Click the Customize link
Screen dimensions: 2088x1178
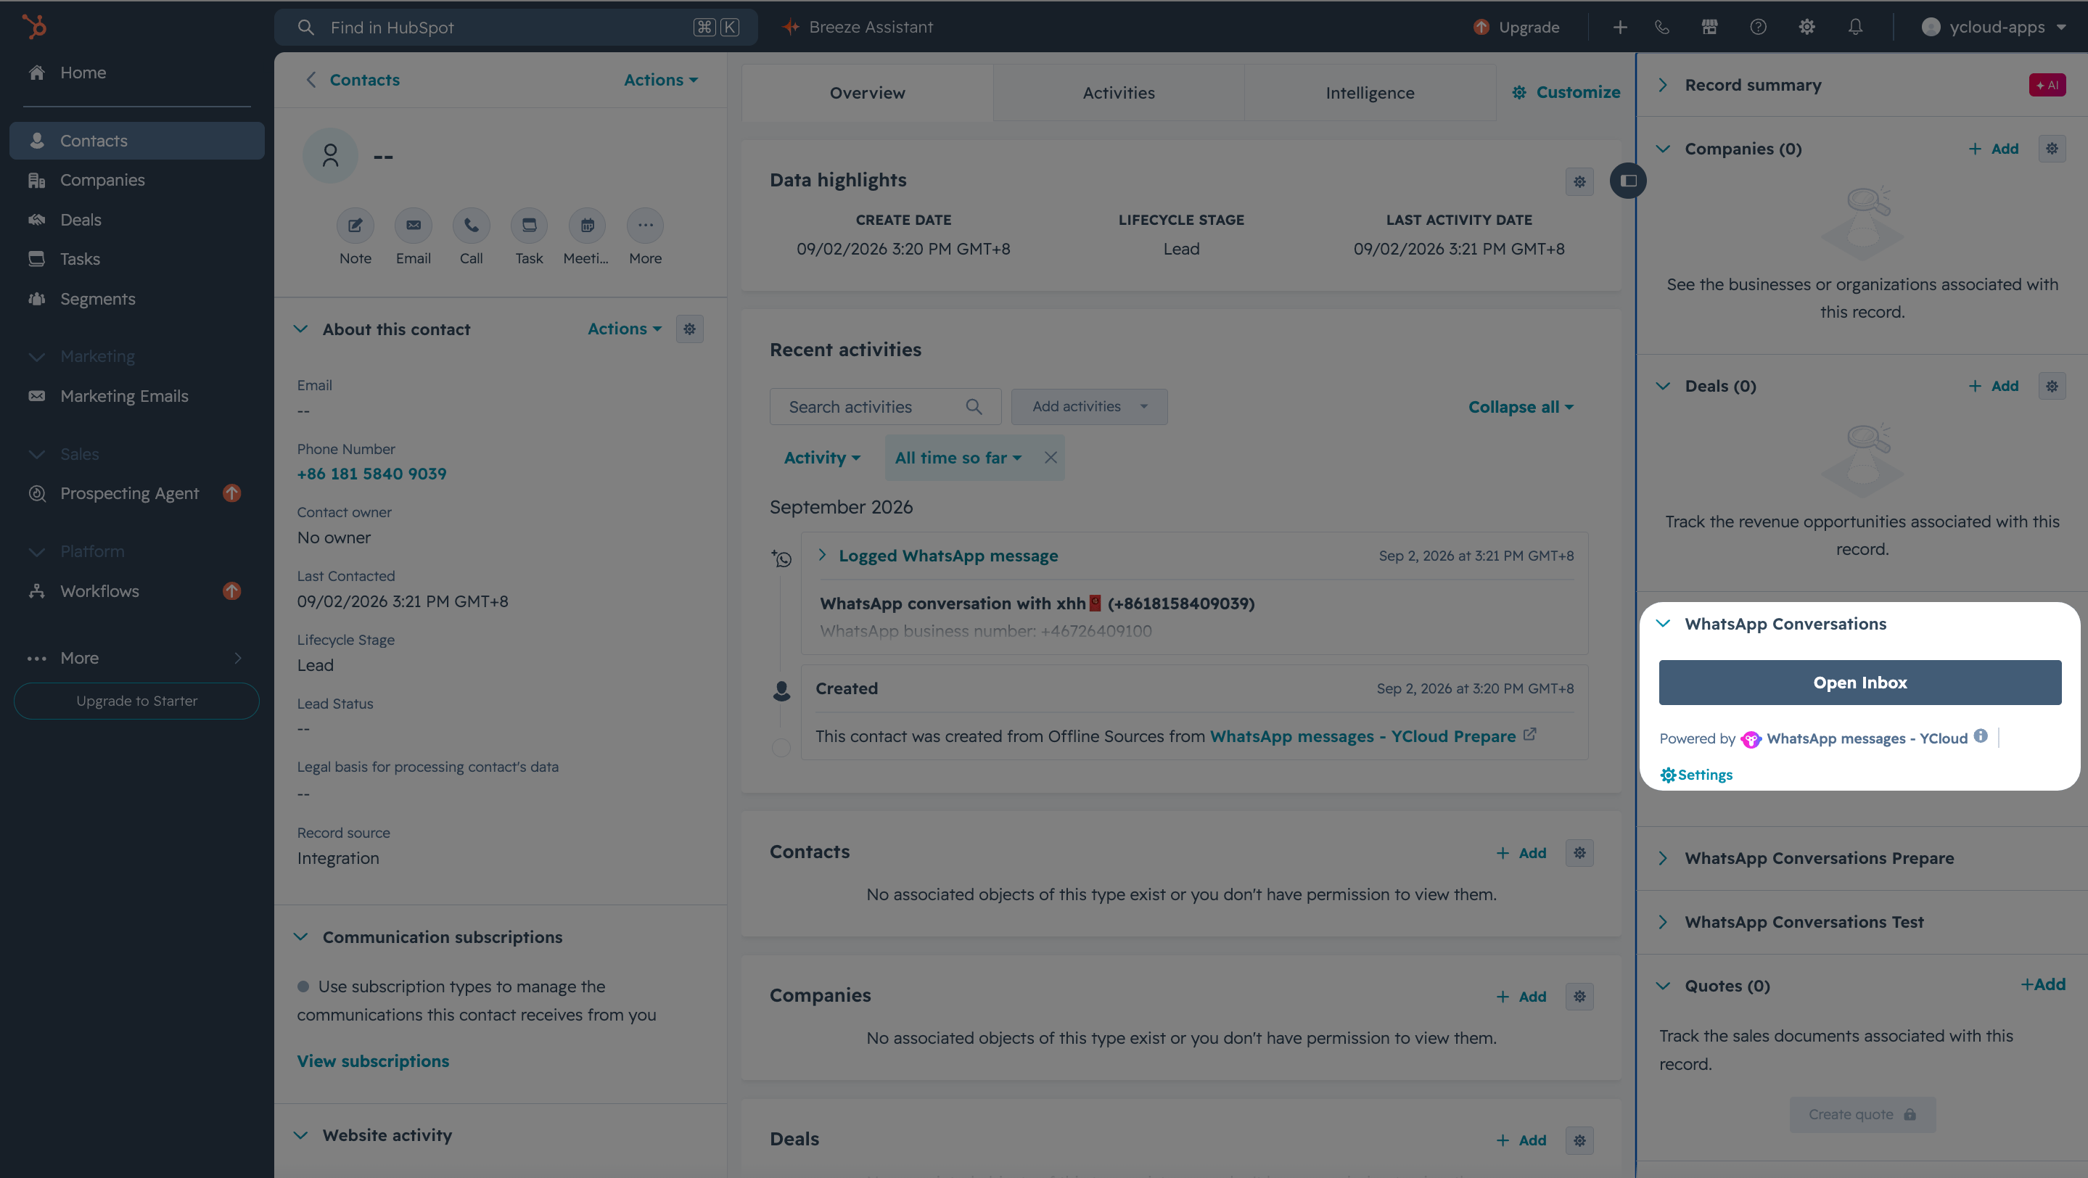(x=1566, y=92)
